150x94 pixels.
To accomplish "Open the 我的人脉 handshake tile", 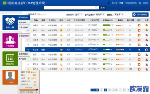I will point(10,22).
